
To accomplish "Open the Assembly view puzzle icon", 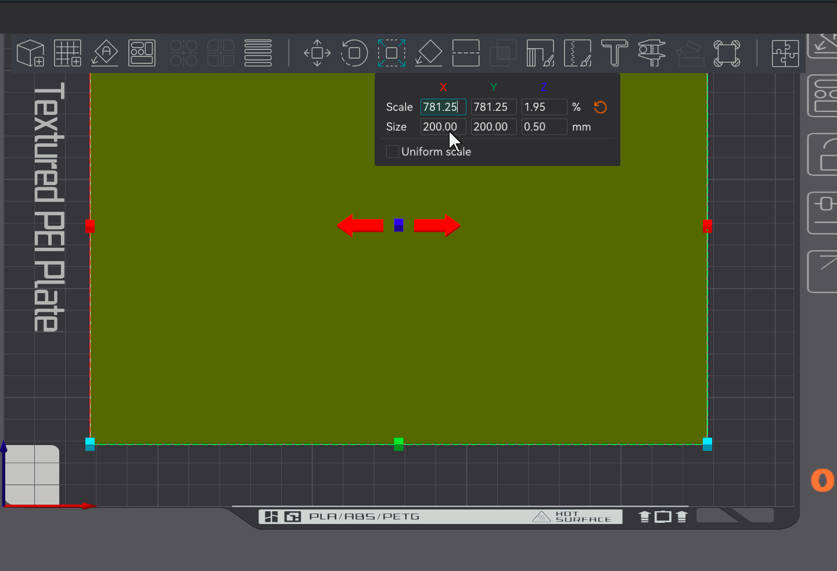I will [x=785, y=53].
